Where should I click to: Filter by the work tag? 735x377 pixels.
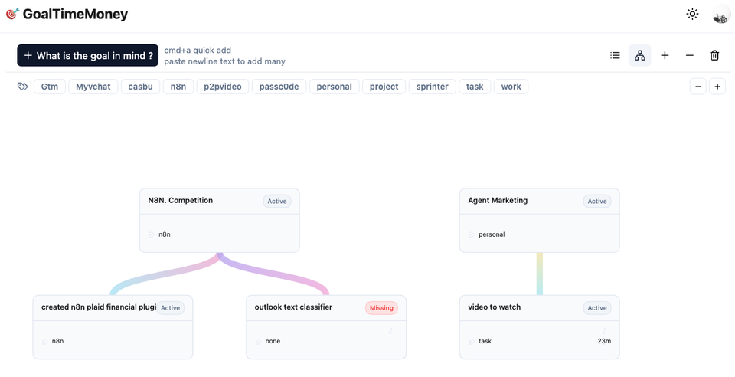click(x=511, y=87)
